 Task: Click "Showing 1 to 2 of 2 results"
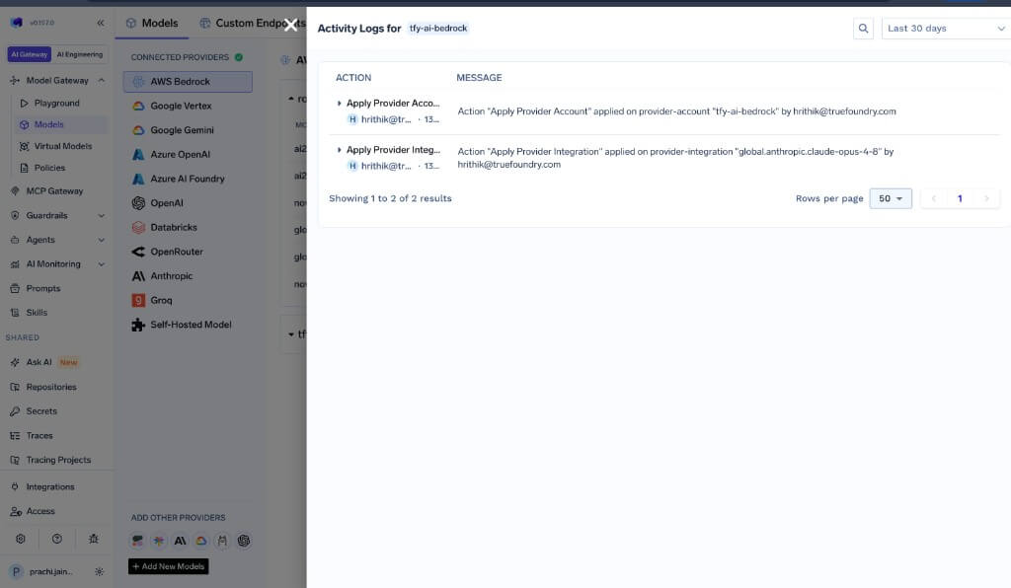coord(390,198)
